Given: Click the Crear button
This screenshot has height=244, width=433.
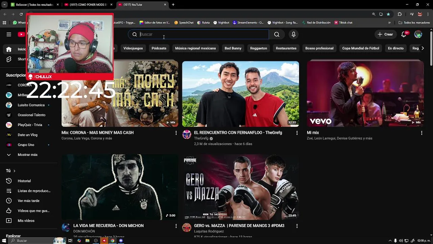Looking at the screenshot, I should point(385,34).
